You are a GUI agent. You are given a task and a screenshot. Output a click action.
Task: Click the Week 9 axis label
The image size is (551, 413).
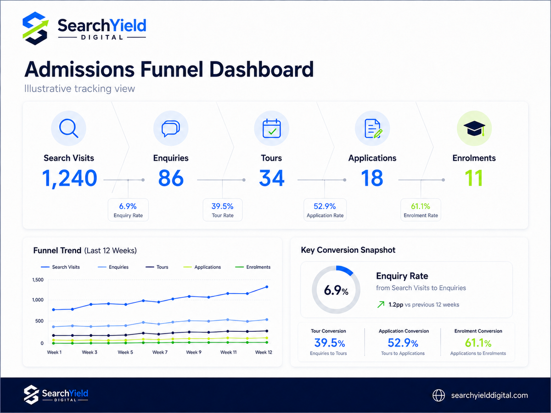tap(194, 352)
